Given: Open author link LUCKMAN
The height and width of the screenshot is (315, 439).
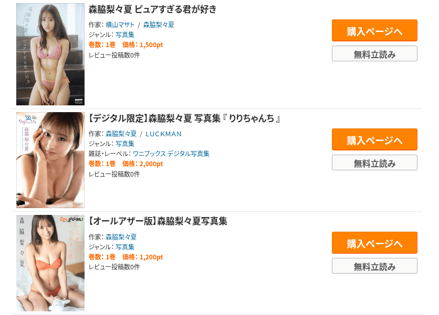Looking at the screenshot, I should pos(163,134).
